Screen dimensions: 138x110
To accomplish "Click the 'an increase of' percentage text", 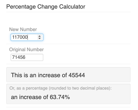I will [30, 97].
